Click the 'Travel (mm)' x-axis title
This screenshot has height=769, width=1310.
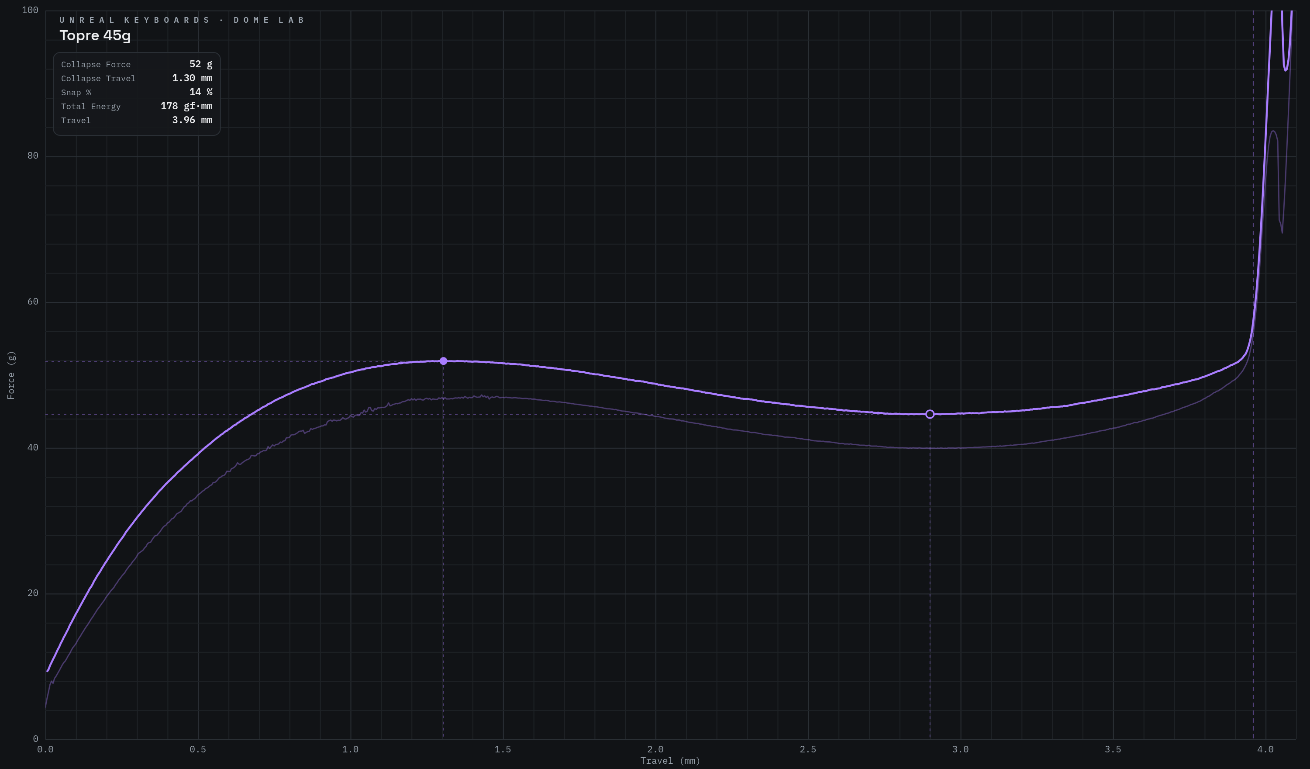[670, 761]
